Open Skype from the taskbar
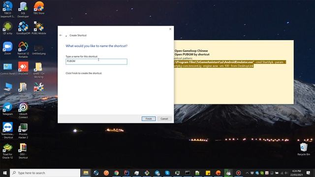315x177 pixels. [167, 173]
